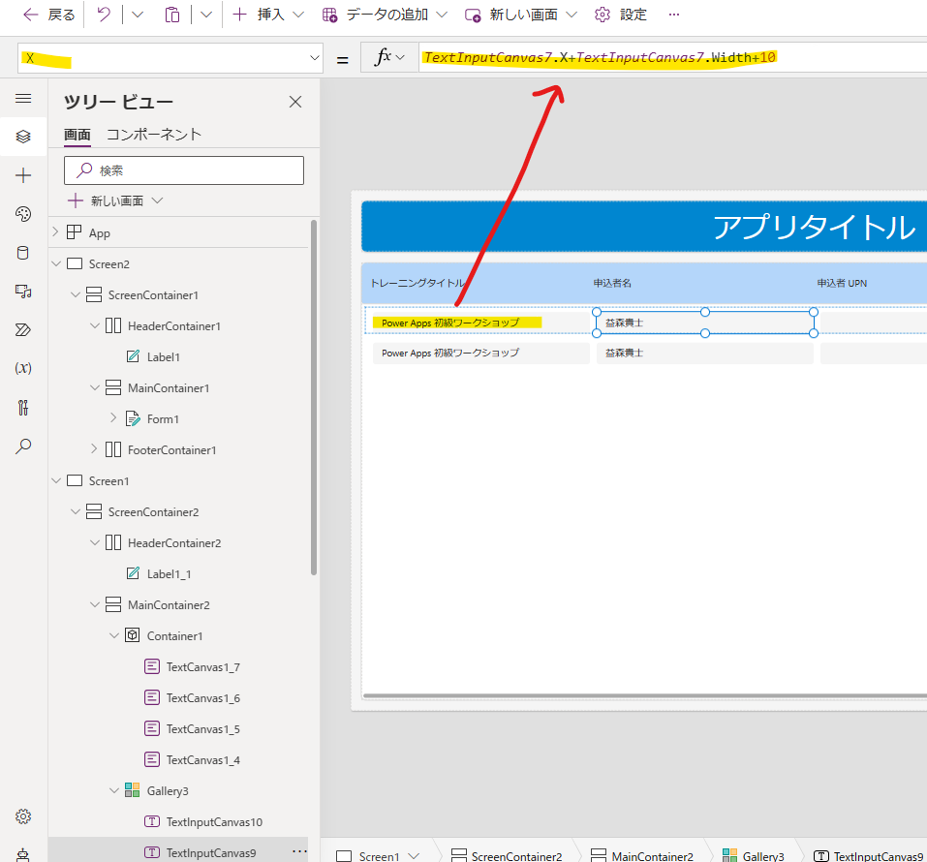927x862 pixels.
Task: Click into the formula bar expression
Action: point(600,57)
